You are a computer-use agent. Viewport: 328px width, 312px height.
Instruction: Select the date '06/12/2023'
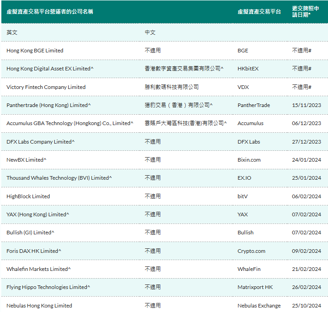306,123
